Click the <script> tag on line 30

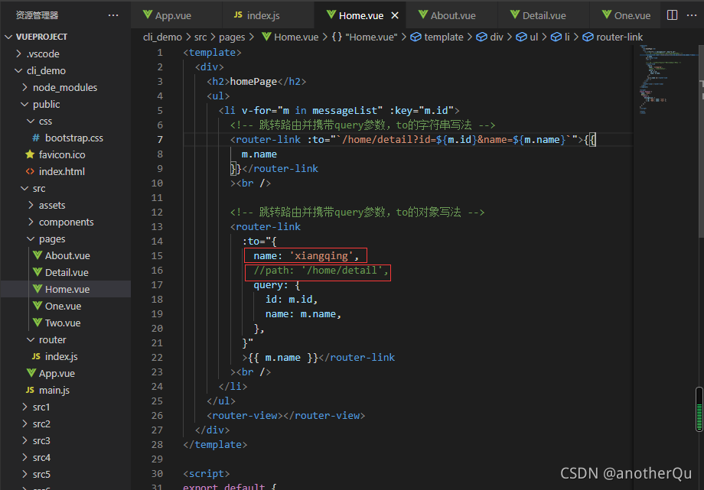point(207,473)
